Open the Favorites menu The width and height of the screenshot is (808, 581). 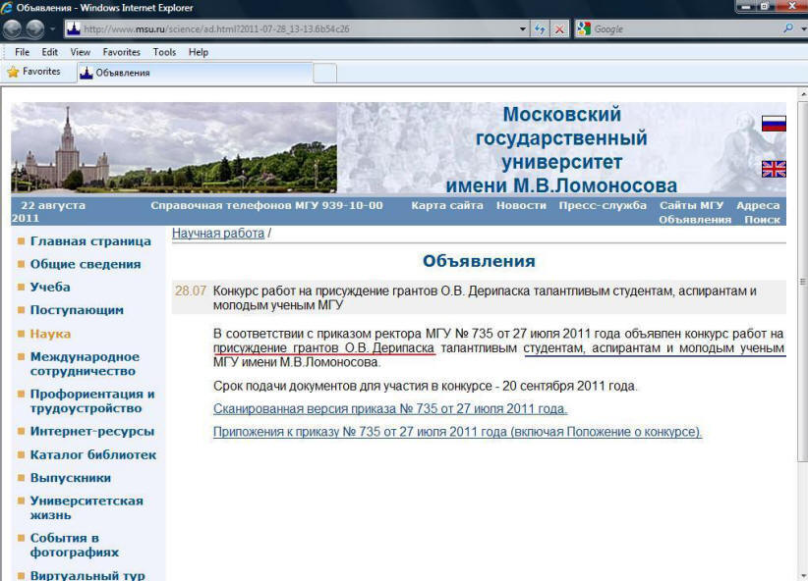(121, 52)
